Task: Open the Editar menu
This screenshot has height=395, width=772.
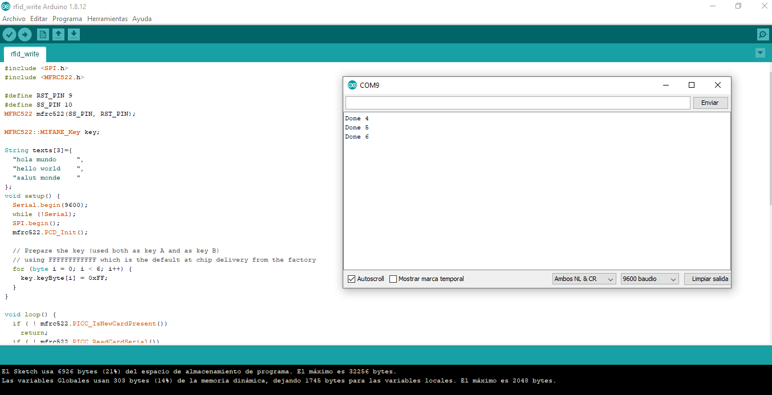Action: coord(39,19)
